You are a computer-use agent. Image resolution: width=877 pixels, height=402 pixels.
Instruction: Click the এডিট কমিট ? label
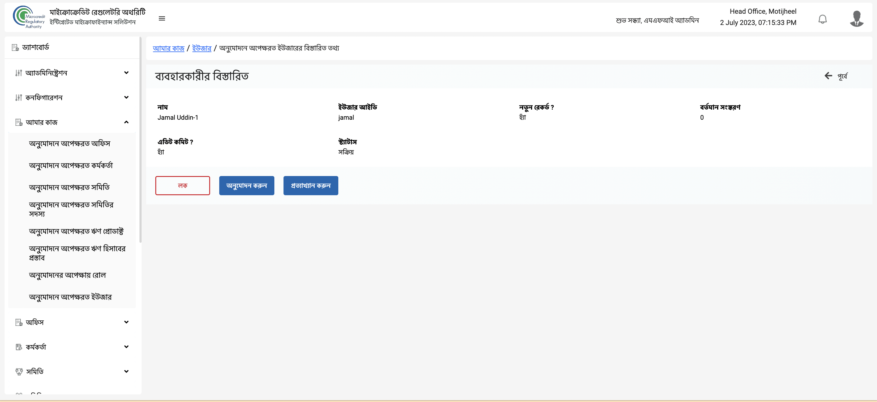175,142
